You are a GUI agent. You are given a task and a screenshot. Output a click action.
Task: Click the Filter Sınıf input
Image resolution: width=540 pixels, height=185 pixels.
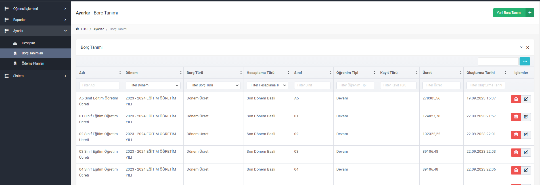(x=312, y=85)
